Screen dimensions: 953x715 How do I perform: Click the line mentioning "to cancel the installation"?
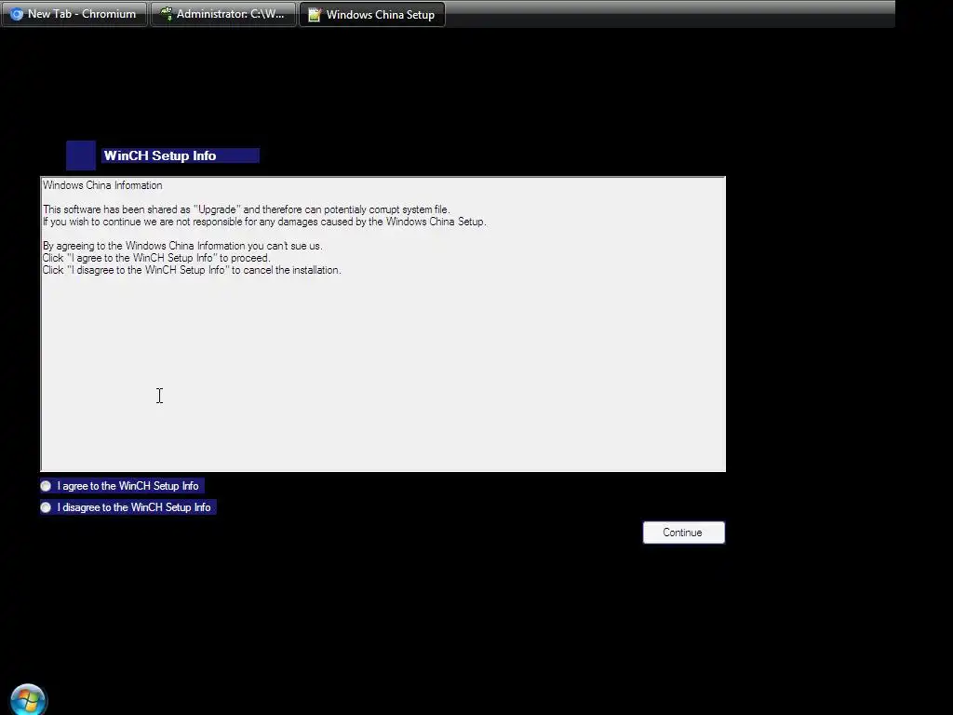(x=192, y=271)
